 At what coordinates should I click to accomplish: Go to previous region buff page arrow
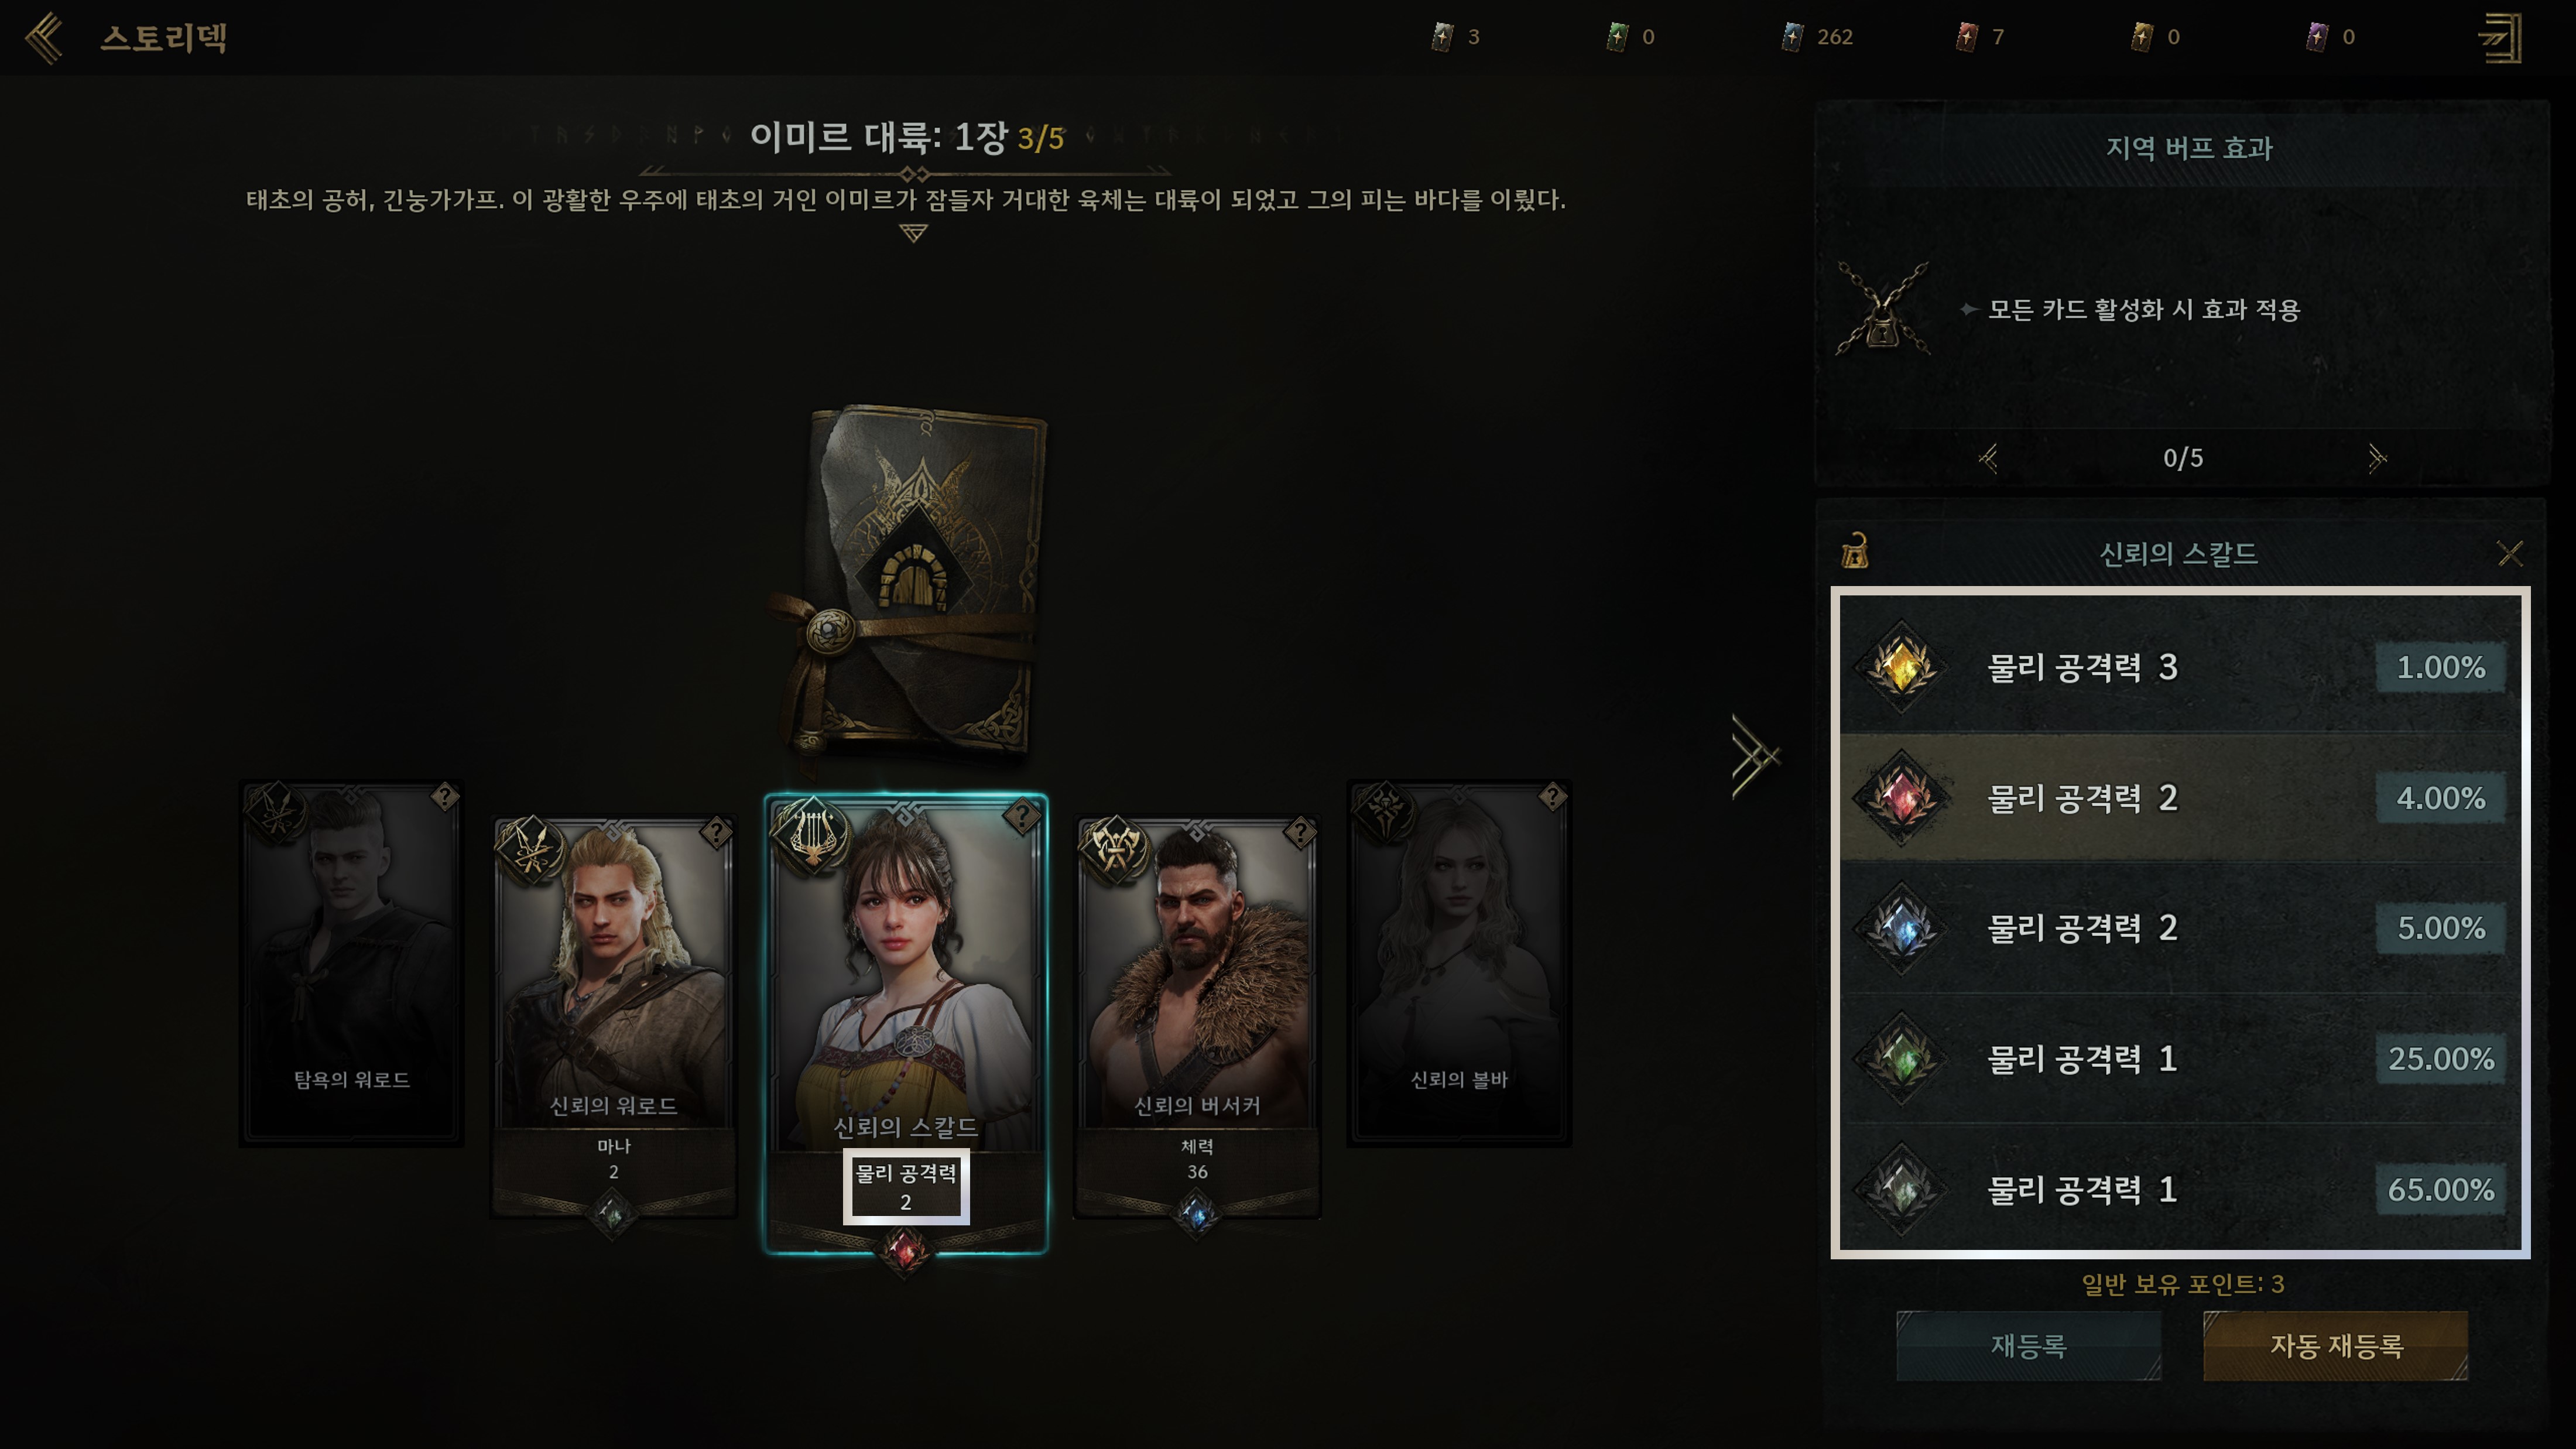pos(1988,458)
